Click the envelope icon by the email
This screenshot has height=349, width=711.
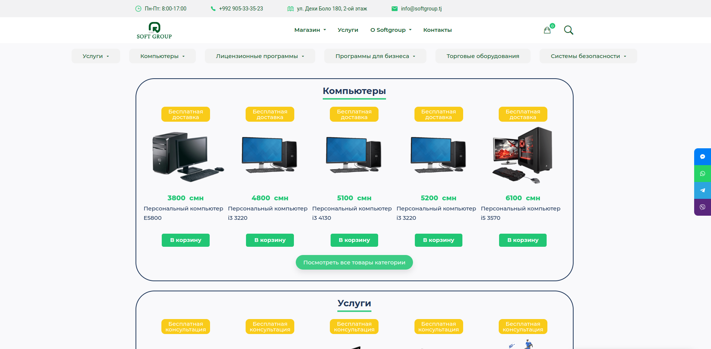[394, 9]
